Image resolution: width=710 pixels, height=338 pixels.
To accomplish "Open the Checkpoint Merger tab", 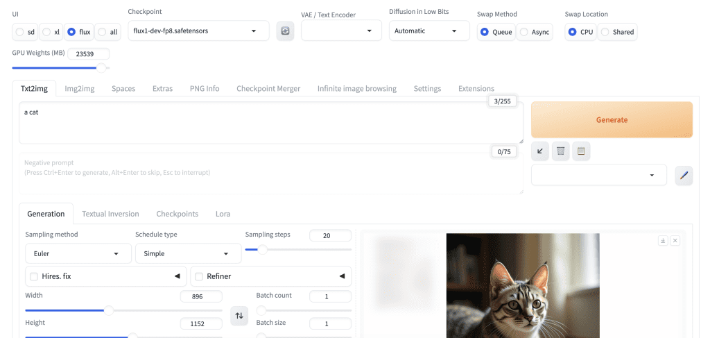I will point(268,88).
